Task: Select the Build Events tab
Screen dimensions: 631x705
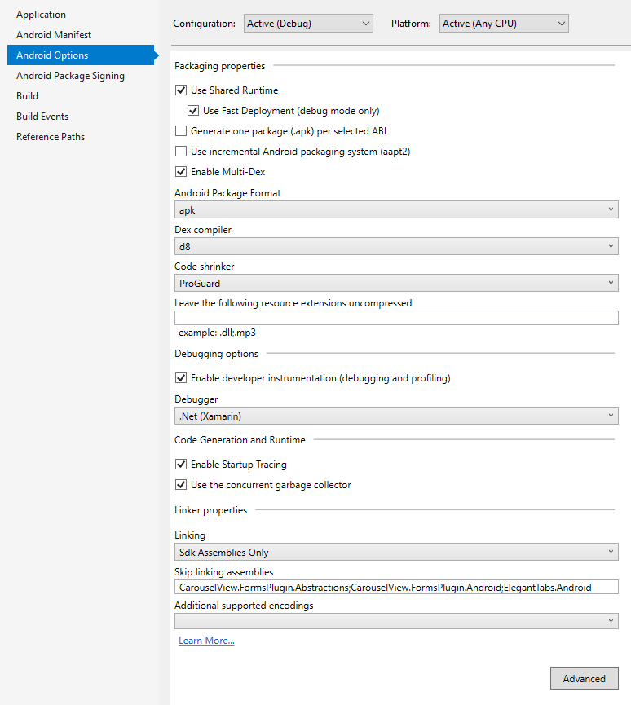Action: tap(42, 117)
